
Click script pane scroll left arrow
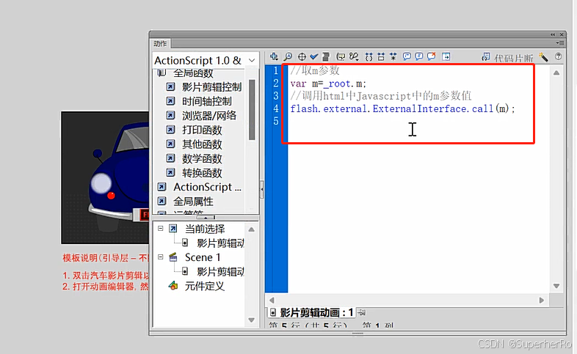[x=272, y=300]
